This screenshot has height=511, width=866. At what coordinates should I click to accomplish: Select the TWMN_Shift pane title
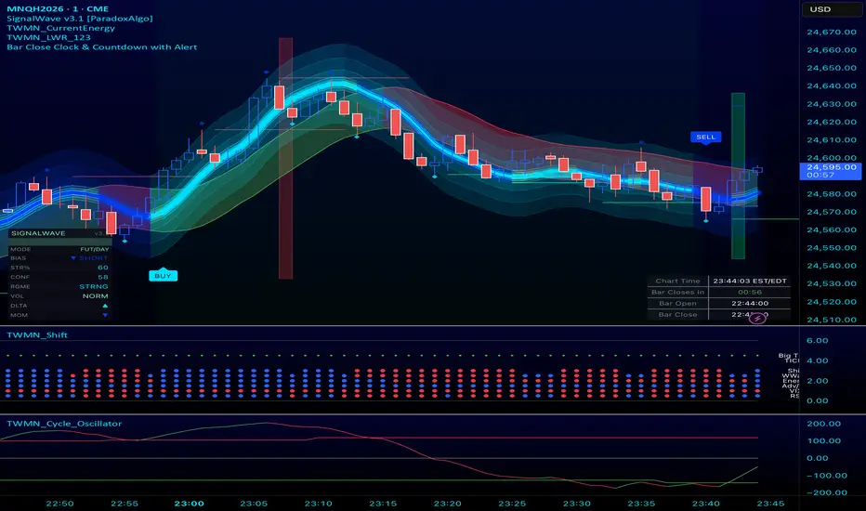coord(37,334)
